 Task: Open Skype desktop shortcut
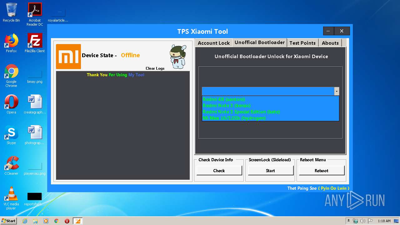[11, 135]
